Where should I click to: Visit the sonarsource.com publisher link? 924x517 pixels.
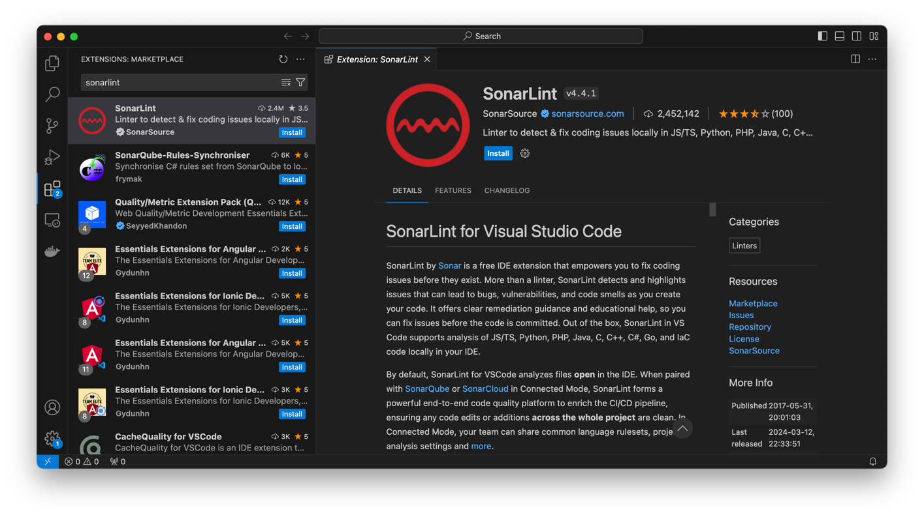point(587,113)
